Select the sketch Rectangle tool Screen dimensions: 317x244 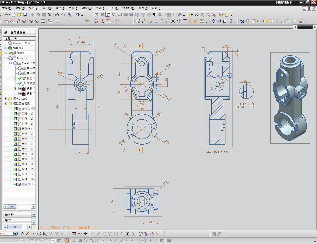74,234
